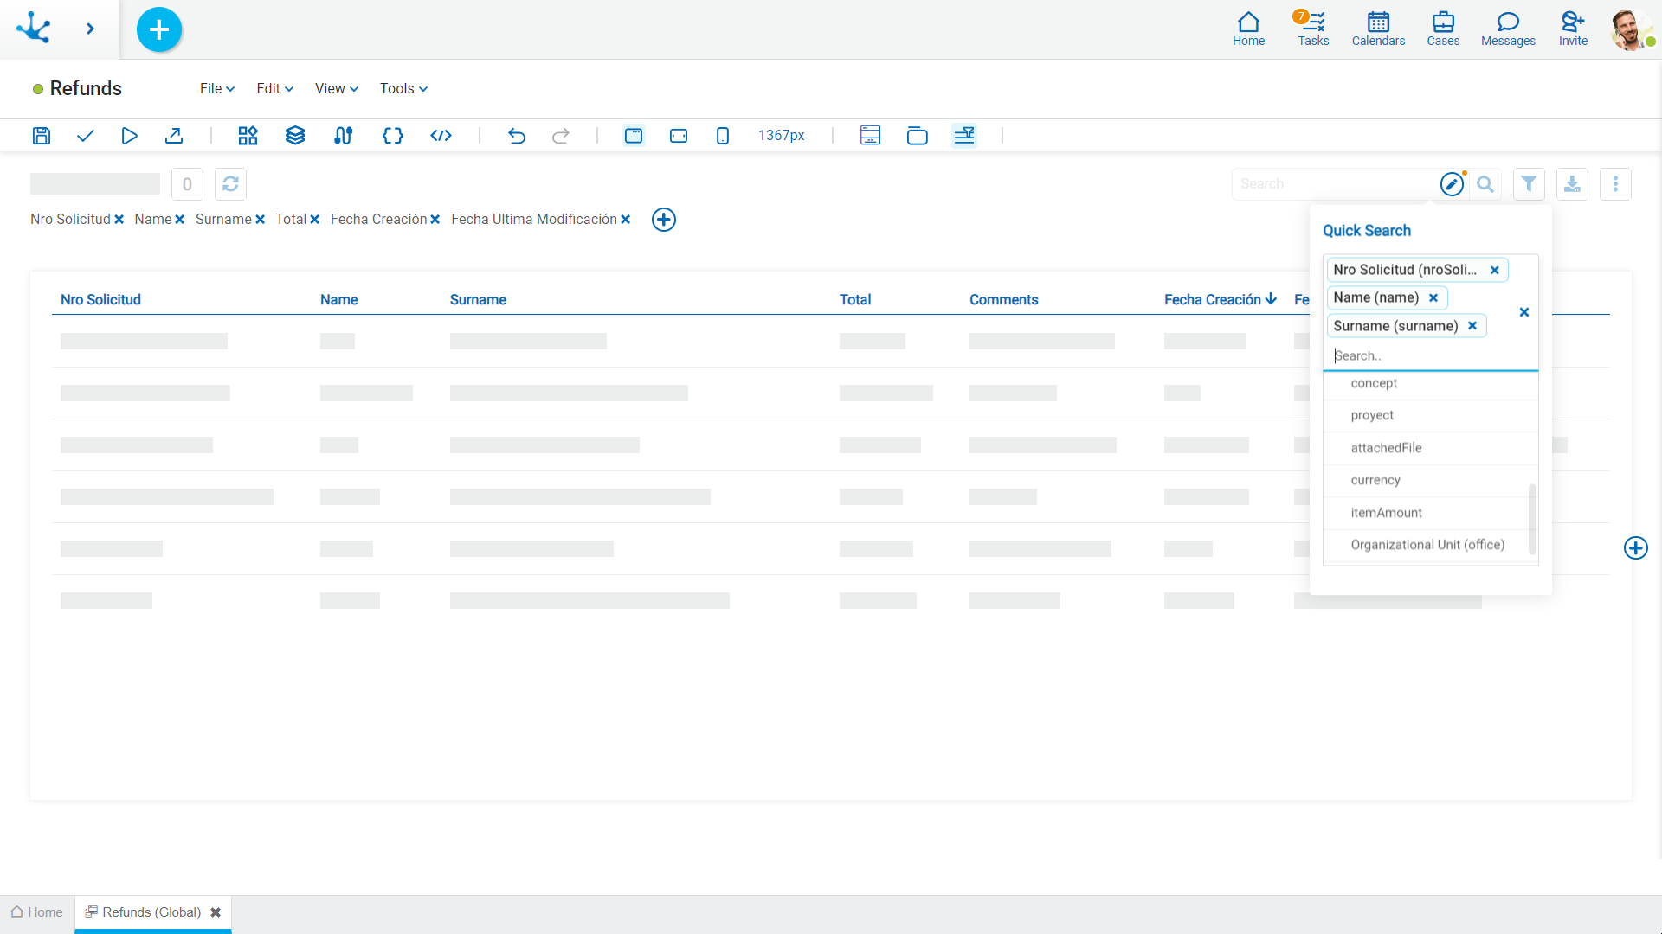Remove Fecha Ultima Modificación column chip
Viewport: 1662px width, 934px height.
click(625, 220)
